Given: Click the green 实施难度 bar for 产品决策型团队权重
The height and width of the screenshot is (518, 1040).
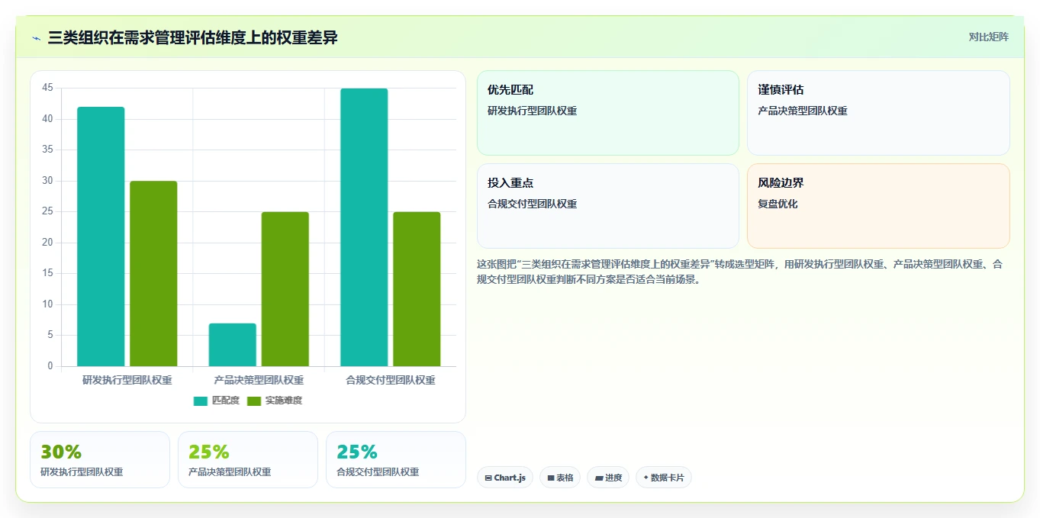Looking at the screenshot, I should 285,289.
